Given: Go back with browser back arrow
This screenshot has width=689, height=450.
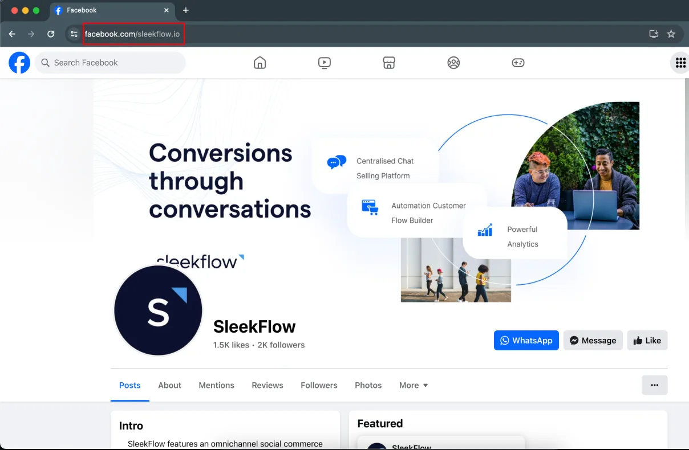Looking at the screenshot, I should [x=12, y=34].
